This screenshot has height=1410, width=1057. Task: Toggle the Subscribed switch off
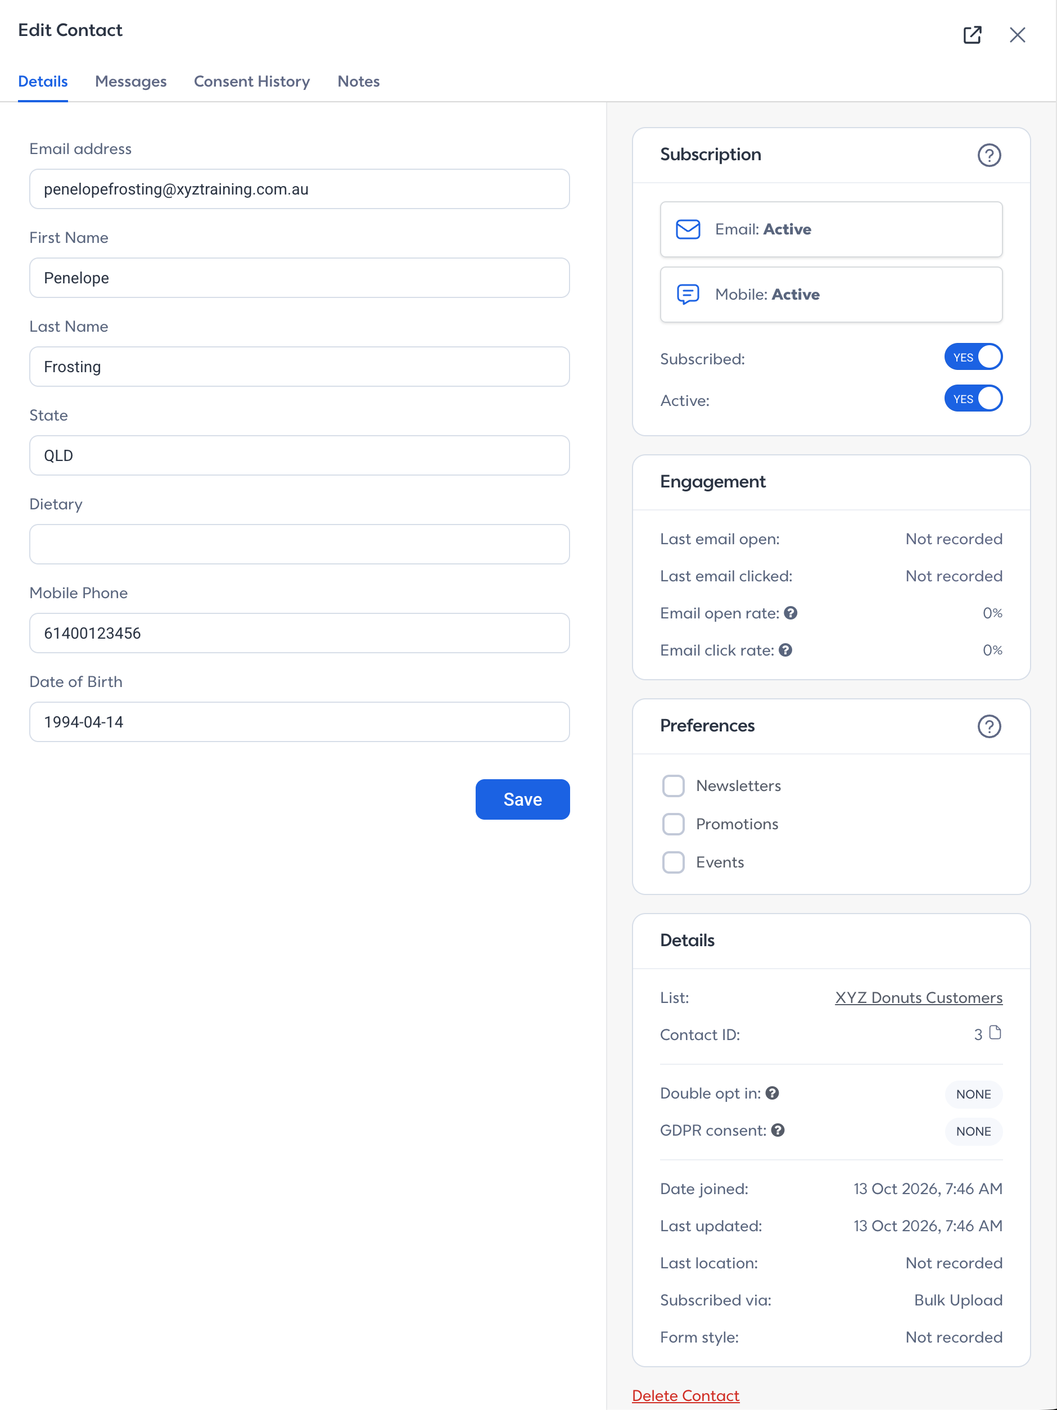click(973, 357)
